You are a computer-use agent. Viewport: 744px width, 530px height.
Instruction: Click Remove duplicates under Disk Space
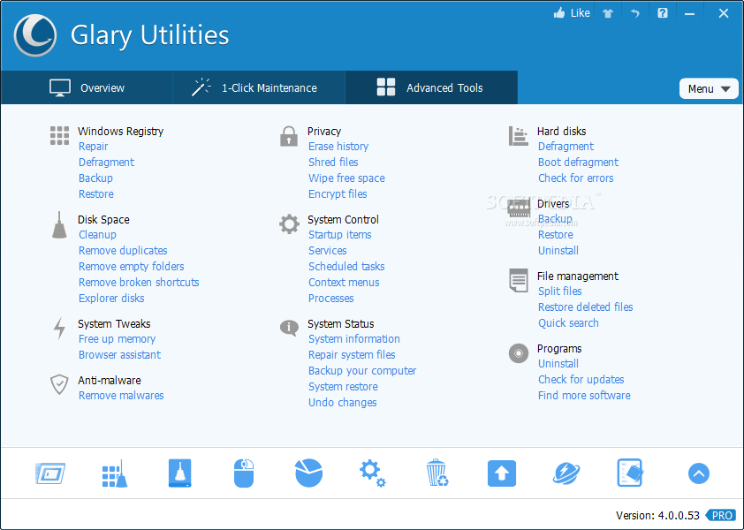pos(123,250)
